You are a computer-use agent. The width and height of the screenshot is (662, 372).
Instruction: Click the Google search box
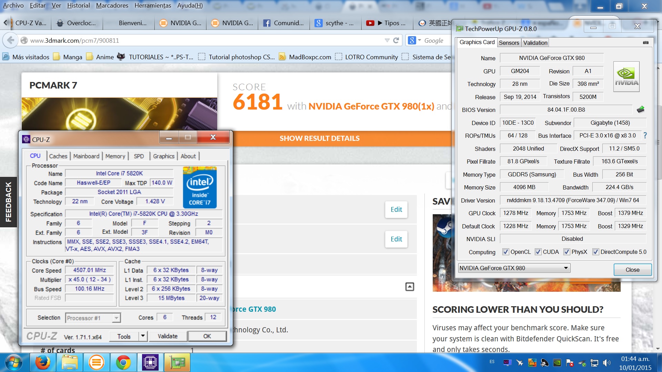tap(437, 40)
